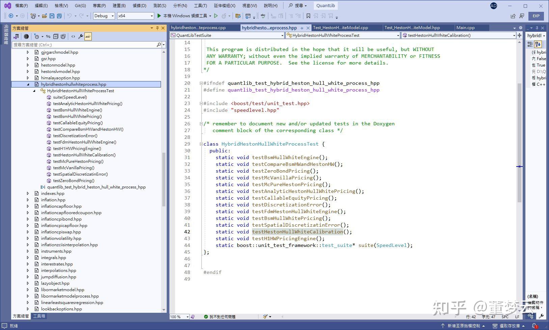The image size is (549, 330).
Task: Click the 本機 Windows 偵錯工具 run button
Action: 182,16
